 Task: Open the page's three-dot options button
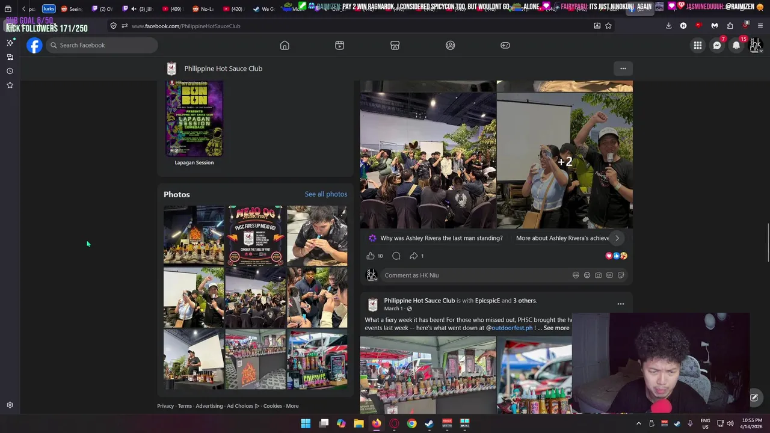click(x=623, y=69)
